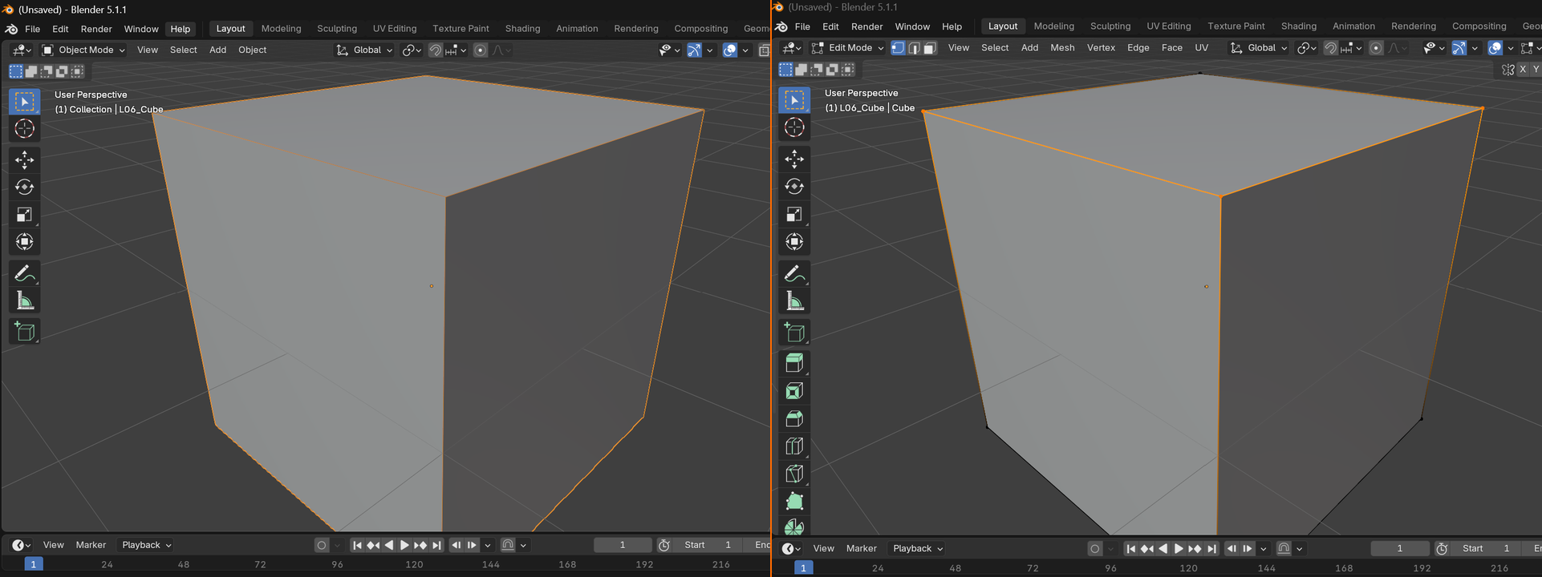
Task: Open the Object menu in viewport header
Action: [252, 50]
